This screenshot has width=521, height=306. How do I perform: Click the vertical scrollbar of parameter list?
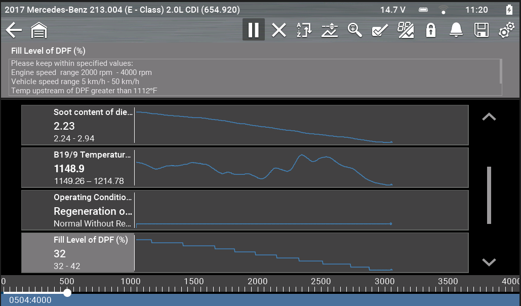tap(489, 195)
